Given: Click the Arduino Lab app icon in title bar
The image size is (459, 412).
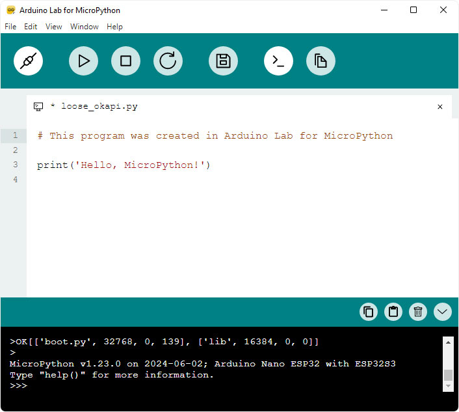Looking at the screenshot, I should click(x=11, y=10).
